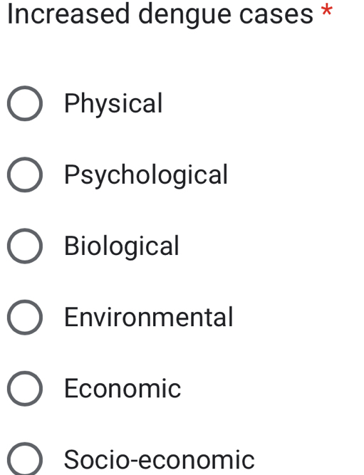Click the Psychological label text
The height and width of the screenshot is (475, 364).
[146, 174]
